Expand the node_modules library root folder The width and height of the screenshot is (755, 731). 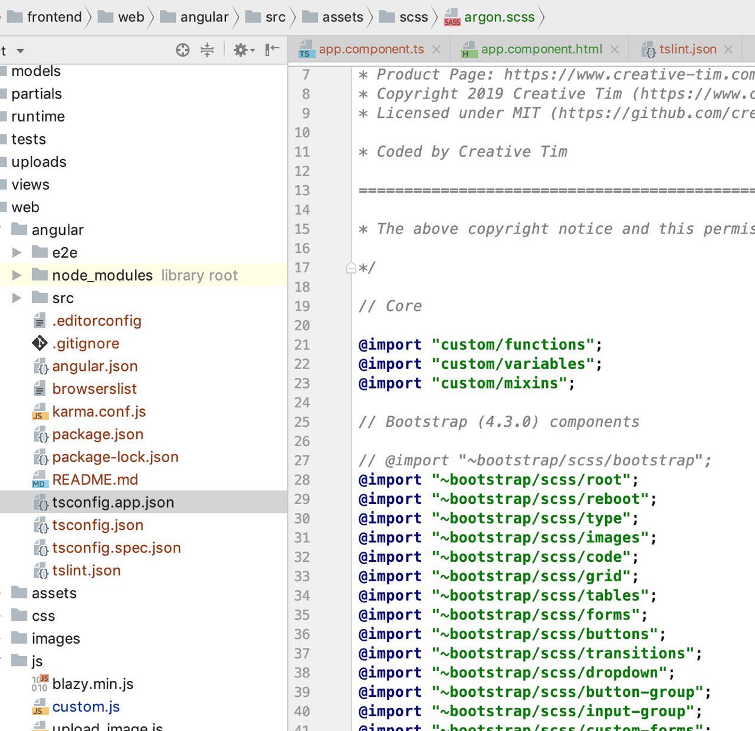pos(17,275)
